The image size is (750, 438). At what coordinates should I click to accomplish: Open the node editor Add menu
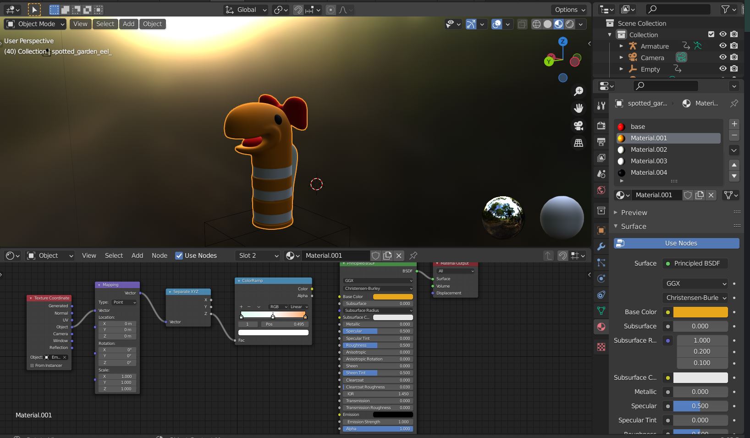138,255
